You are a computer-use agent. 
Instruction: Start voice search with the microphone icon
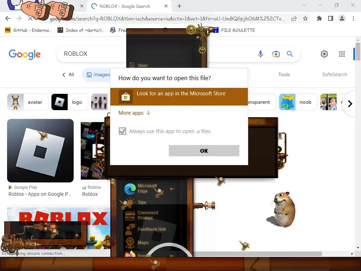(261, 54)
